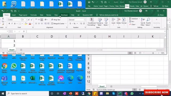The width and height of the screenshot is (171, 96).
Task: Open Find & Select menu
Action: click(x=148, y=22)
